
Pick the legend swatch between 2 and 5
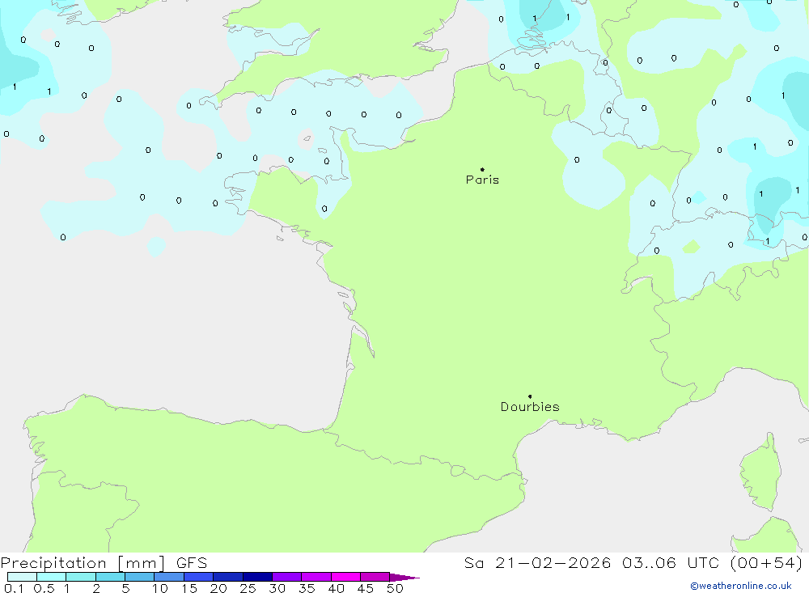tap(110, 577)
